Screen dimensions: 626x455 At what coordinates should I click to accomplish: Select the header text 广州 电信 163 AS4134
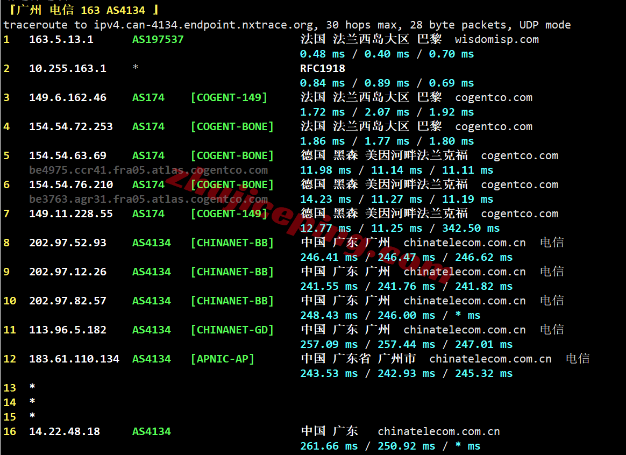(81, 10)
